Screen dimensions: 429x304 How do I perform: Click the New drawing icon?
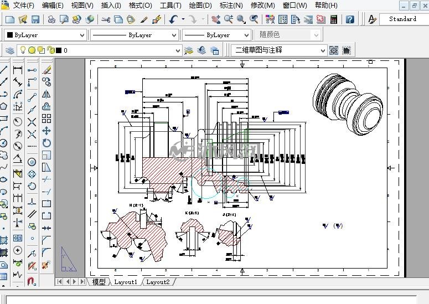pos(10,19)
